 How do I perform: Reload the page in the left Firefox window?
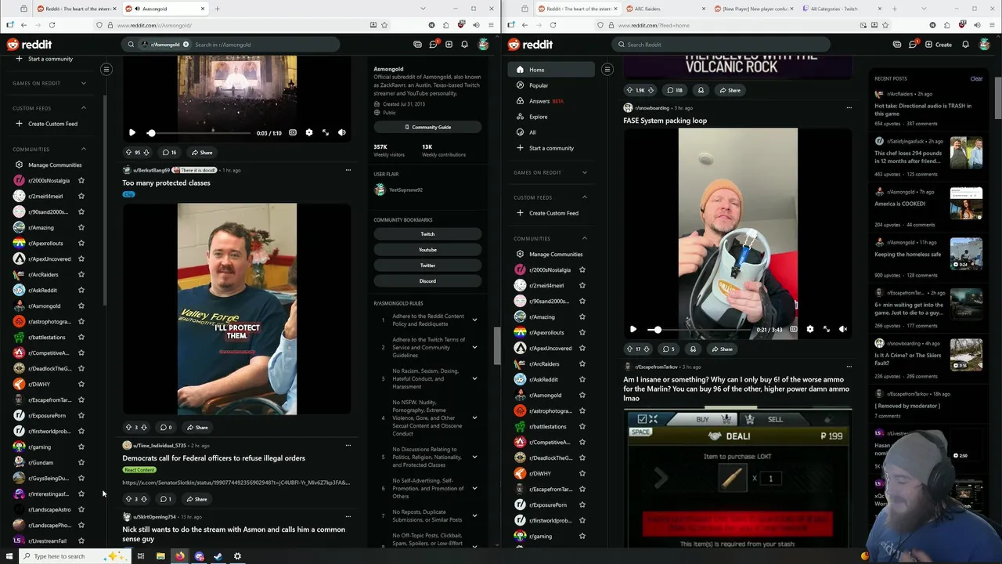(x=52, y=25)
